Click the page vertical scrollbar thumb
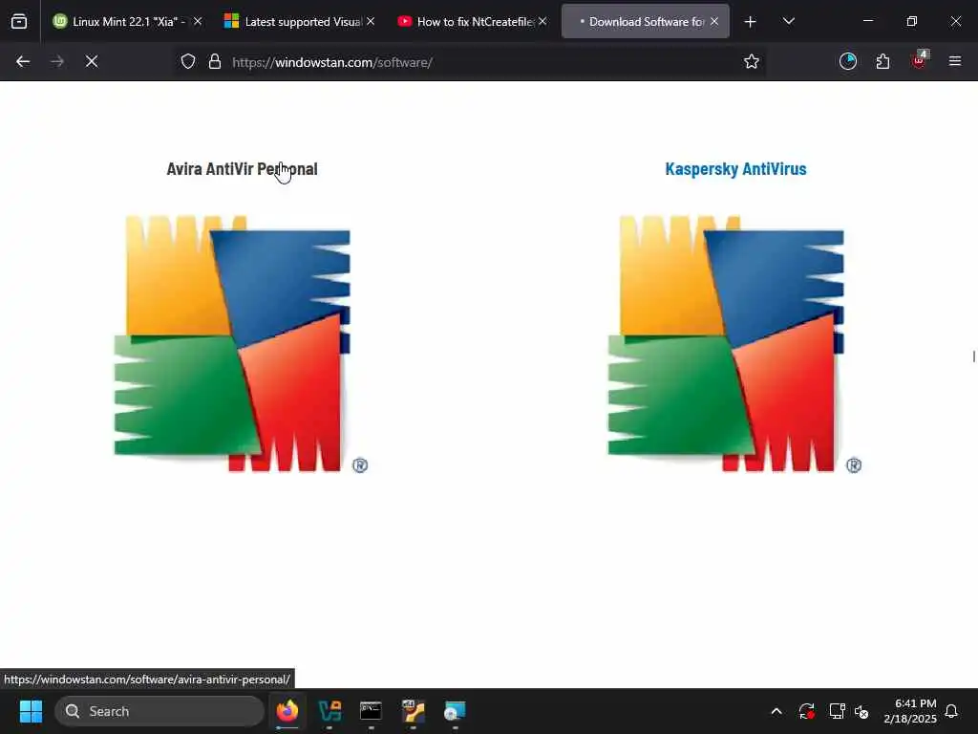The height and width of the screenshot is (734, 978). pyautogui.click(x=973, y=356)
